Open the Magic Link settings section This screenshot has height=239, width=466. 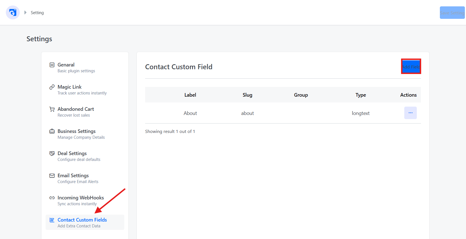85,89
